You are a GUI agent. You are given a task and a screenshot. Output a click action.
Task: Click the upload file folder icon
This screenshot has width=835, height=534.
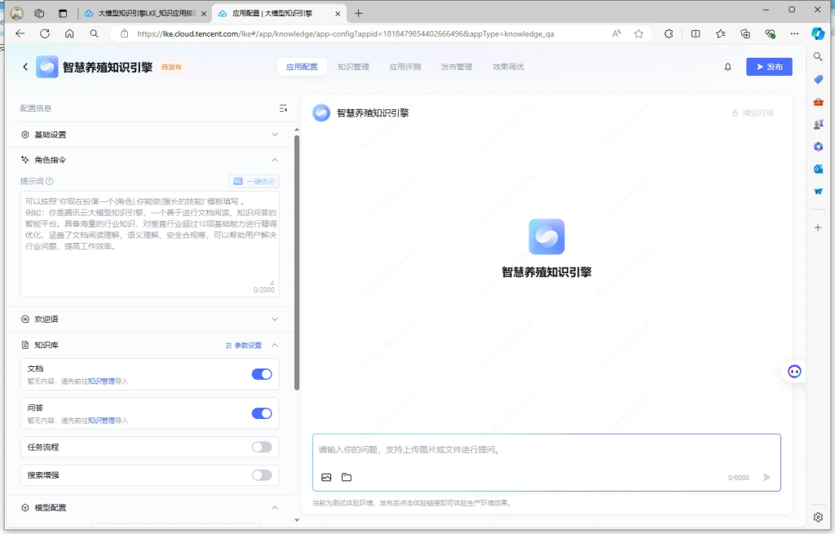coord(347,477)
